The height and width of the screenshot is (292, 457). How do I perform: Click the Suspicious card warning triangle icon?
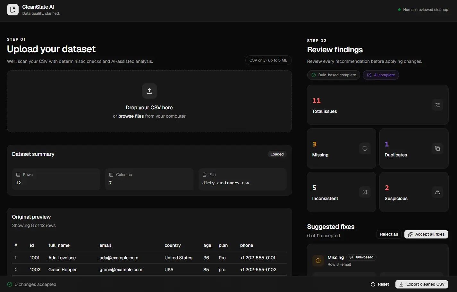[x=437, y=192]
